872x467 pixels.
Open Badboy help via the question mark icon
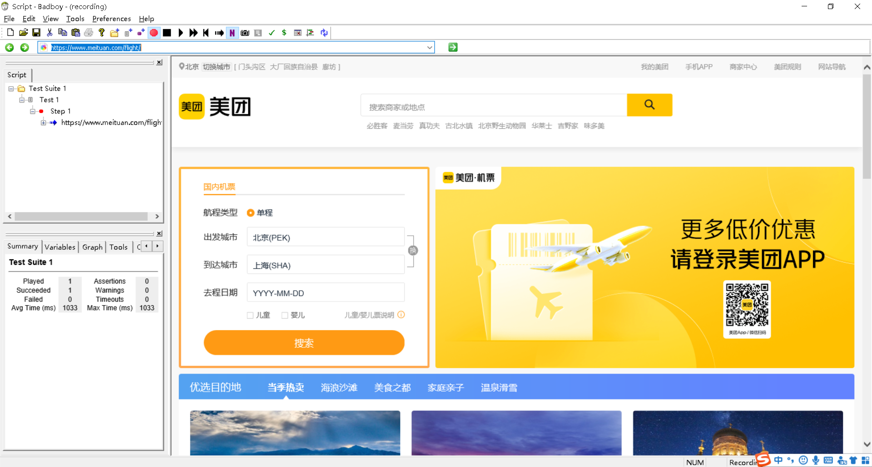point(101,32)
